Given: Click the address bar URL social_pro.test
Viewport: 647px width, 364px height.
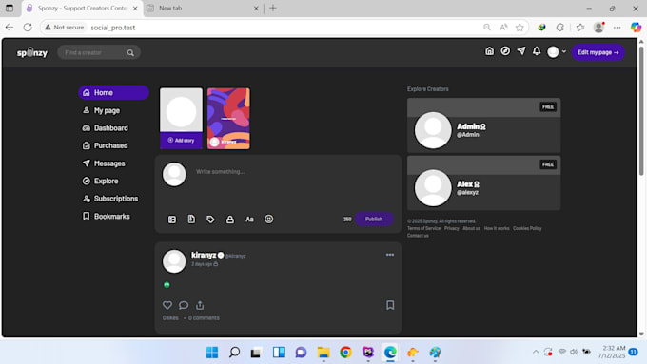Looking at the screenshot, I should pyautogui.click(x=113, y=28).
